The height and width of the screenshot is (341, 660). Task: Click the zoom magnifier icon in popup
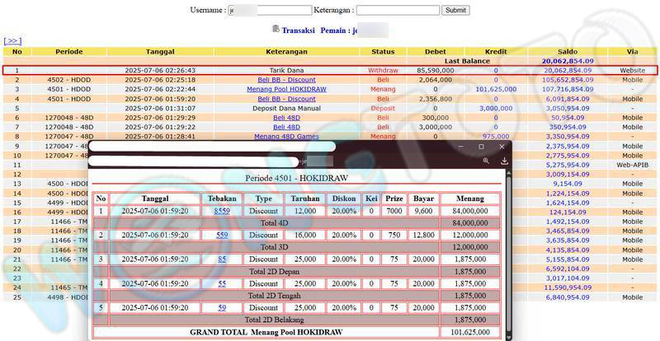tap(487, 161)
